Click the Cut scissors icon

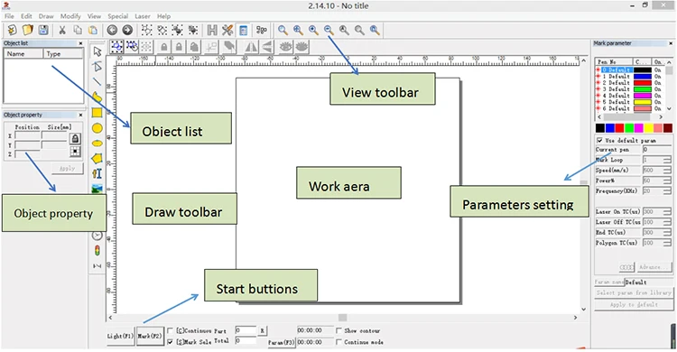click(62, 30)
